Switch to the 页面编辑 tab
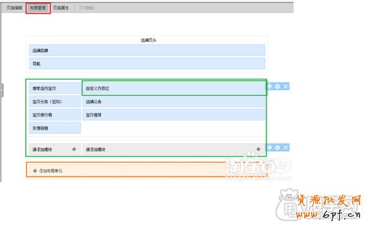The height and width of the screenshot is (228, 367). coord(14,8)
